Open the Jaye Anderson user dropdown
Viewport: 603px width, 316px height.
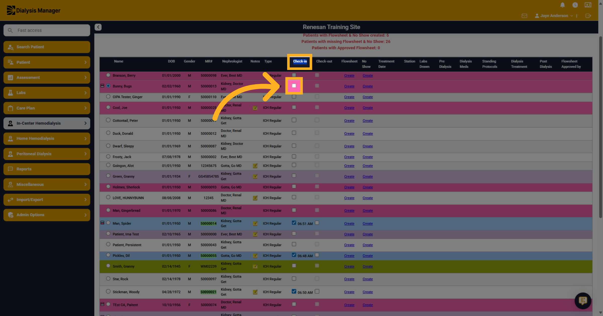[554, 16]
